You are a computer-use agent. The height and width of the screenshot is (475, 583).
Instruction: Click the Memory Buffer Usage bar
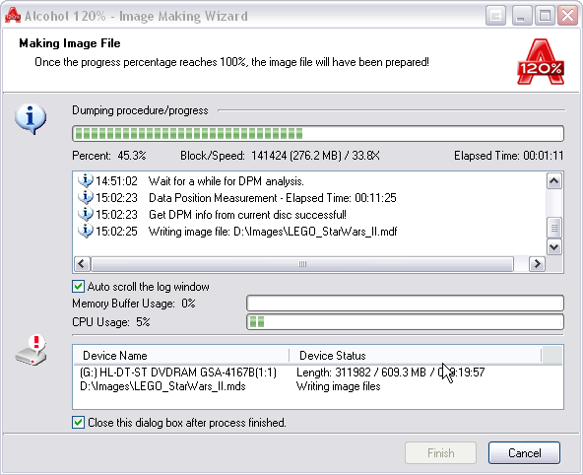406,304
